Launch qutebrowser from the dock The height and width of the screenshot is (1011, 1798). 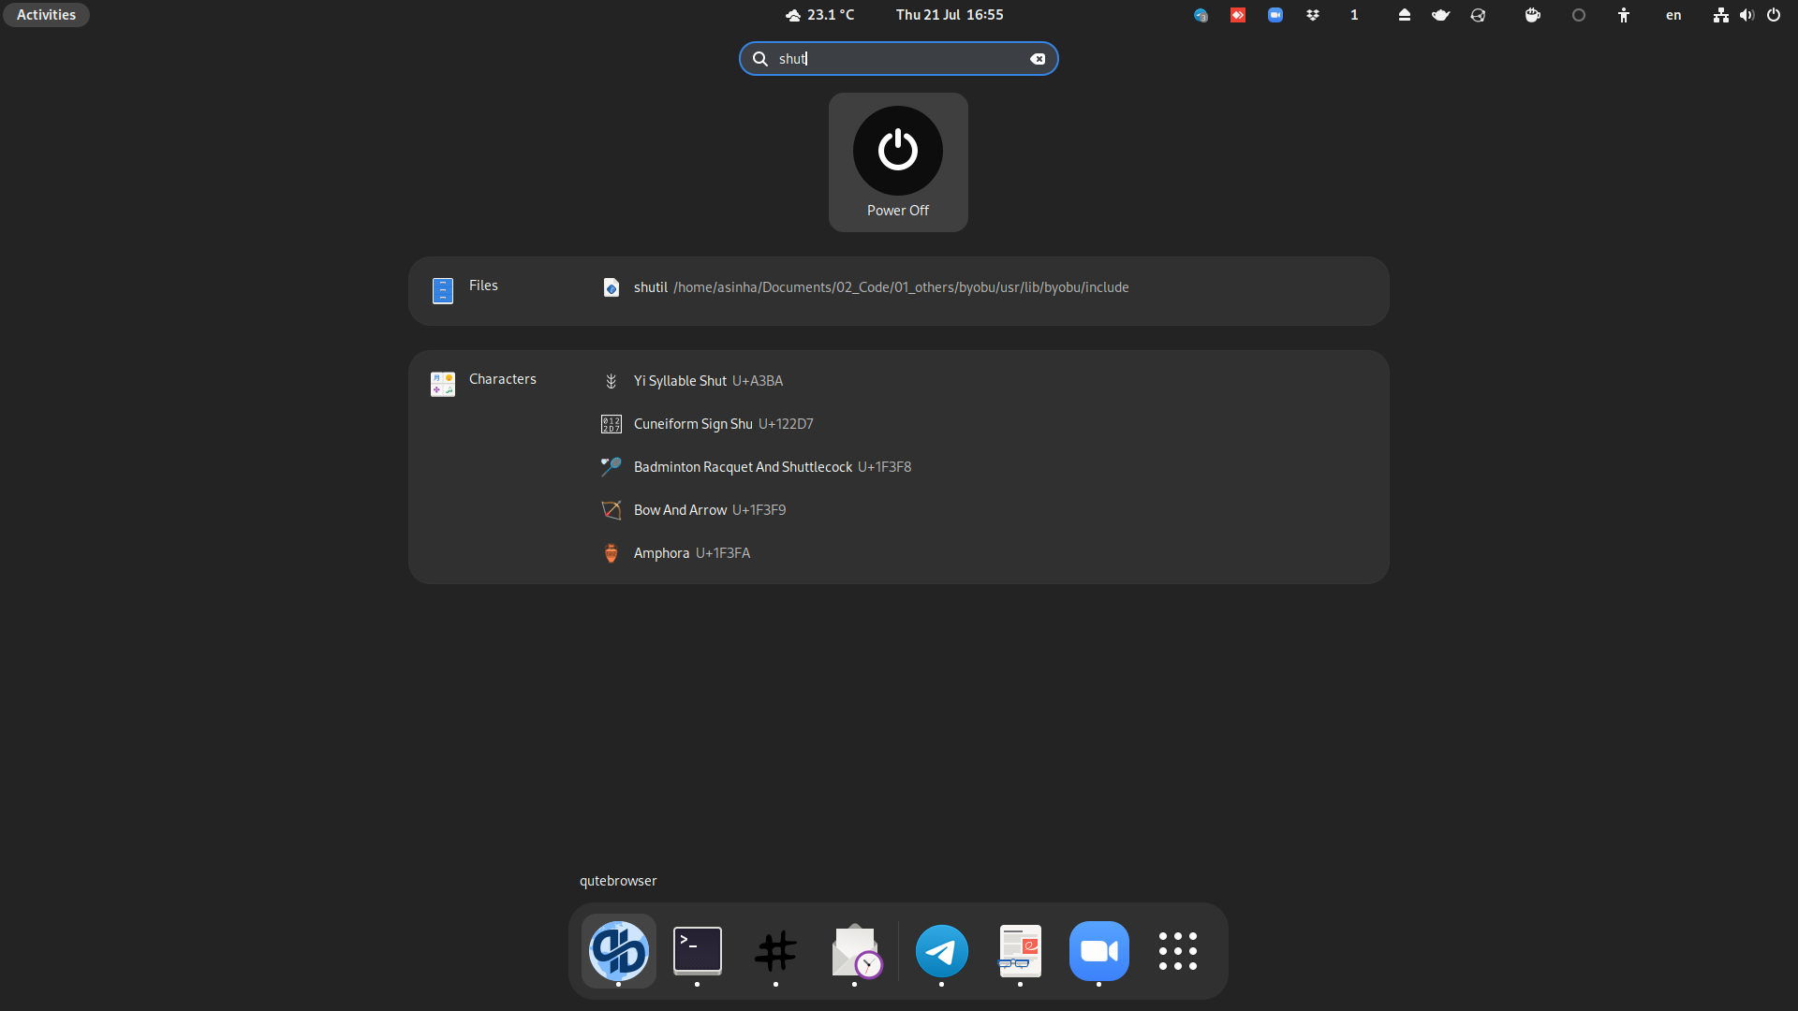click(x=618, y=951)
